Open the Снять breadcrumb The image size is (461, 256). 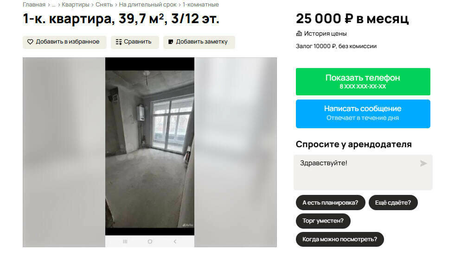coord(104,5)
